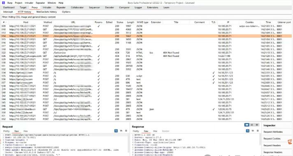
Task: Open the Window menu
Action: (51, 3)
